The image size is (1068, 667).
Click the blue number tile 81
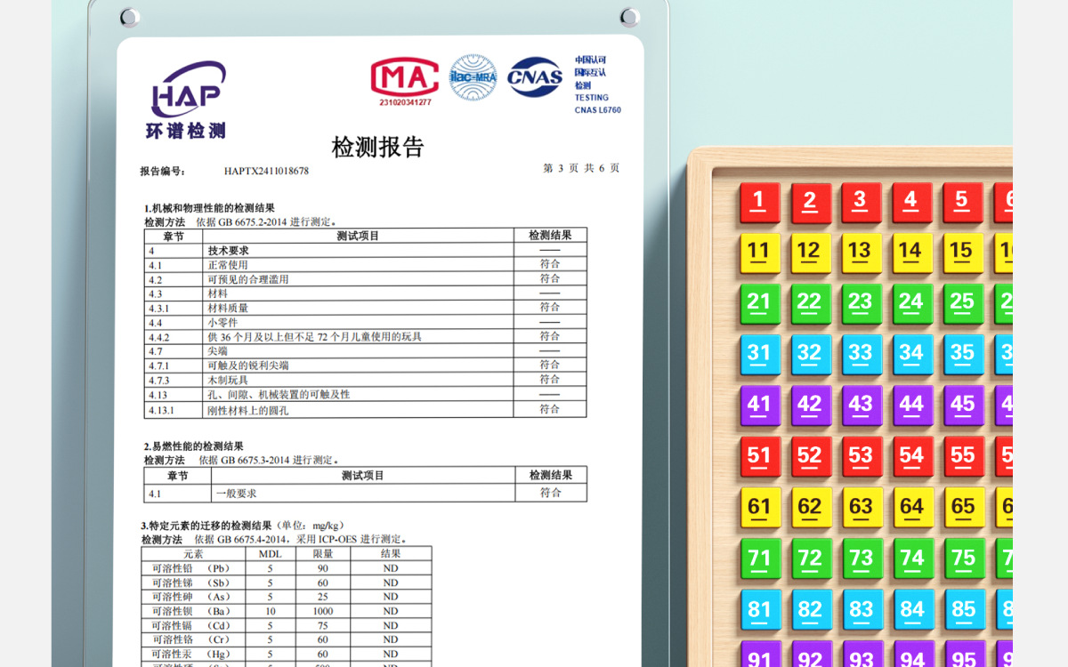click(759, 610)
